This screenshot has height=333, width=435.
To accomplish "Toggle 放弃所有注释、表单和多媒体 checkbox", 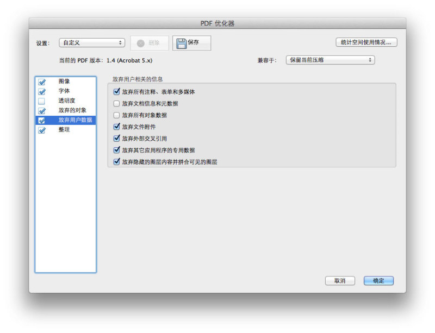I will (x=117, y=91).
